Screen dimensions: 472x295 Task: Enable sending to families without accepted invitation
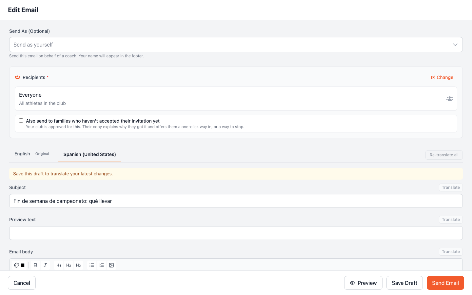coord(21,121)
